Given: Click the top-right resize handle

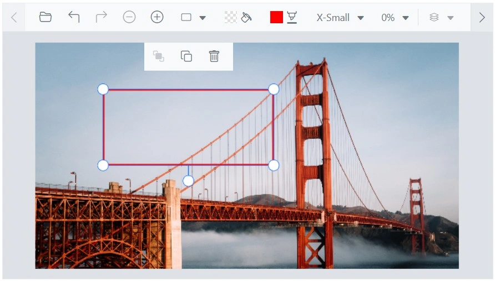Looking at the screenshot, I should point(274,90).
